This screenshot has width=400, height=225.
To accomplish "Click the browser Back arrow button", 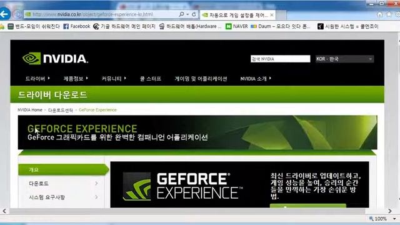I will pos(4,14).
